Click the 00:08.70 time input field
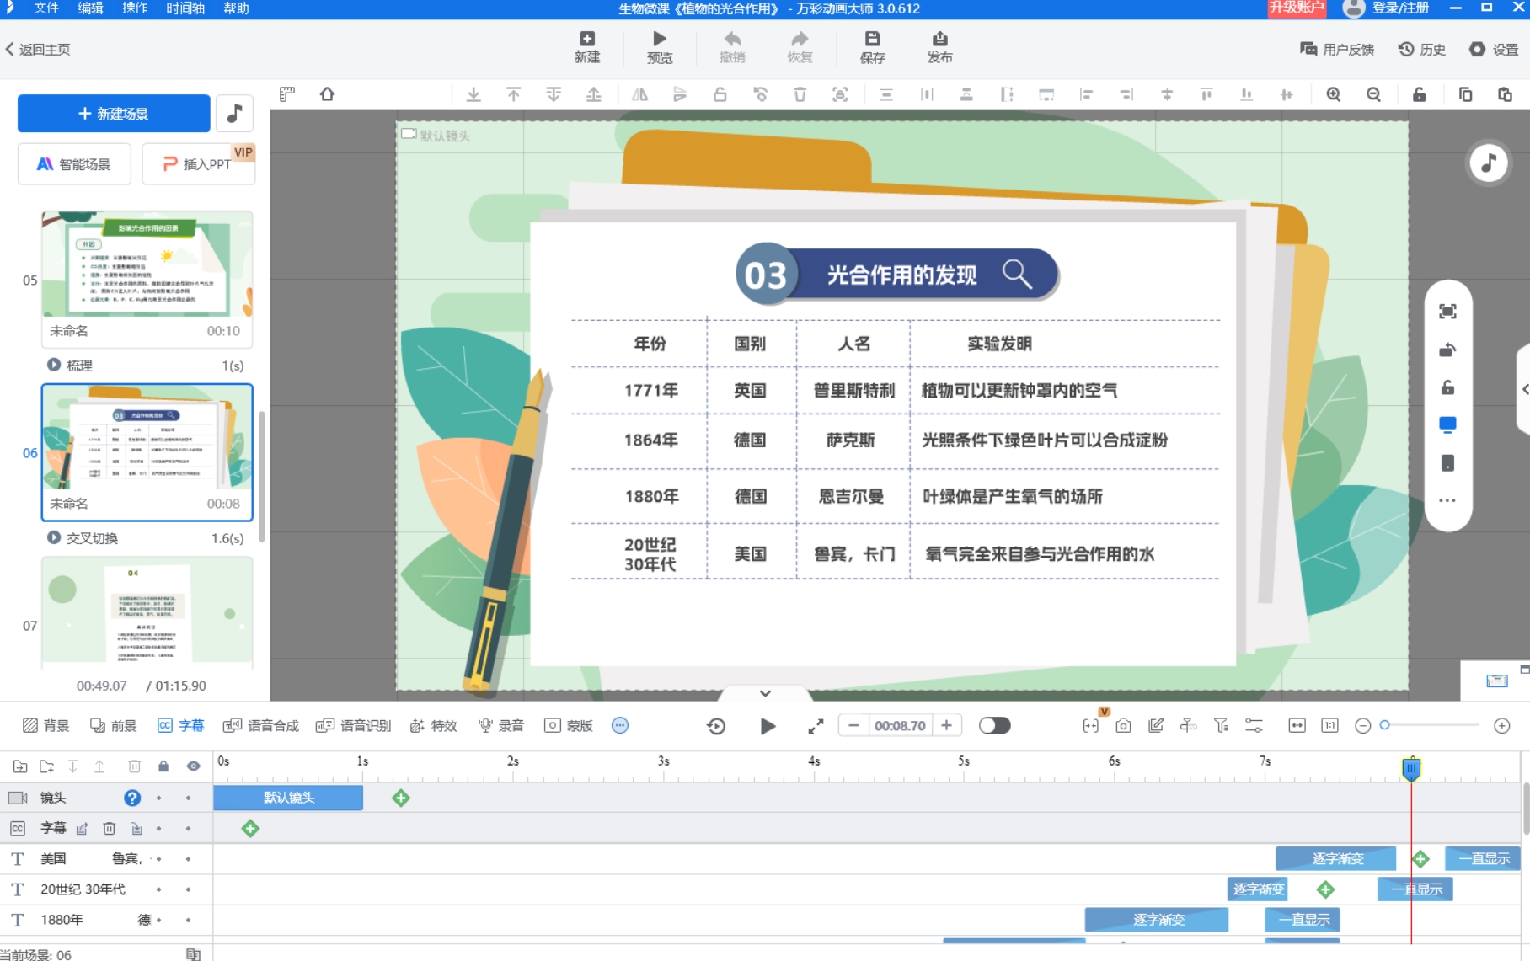The width and height of the screenshot is (1530, 961). coord(900,725)
